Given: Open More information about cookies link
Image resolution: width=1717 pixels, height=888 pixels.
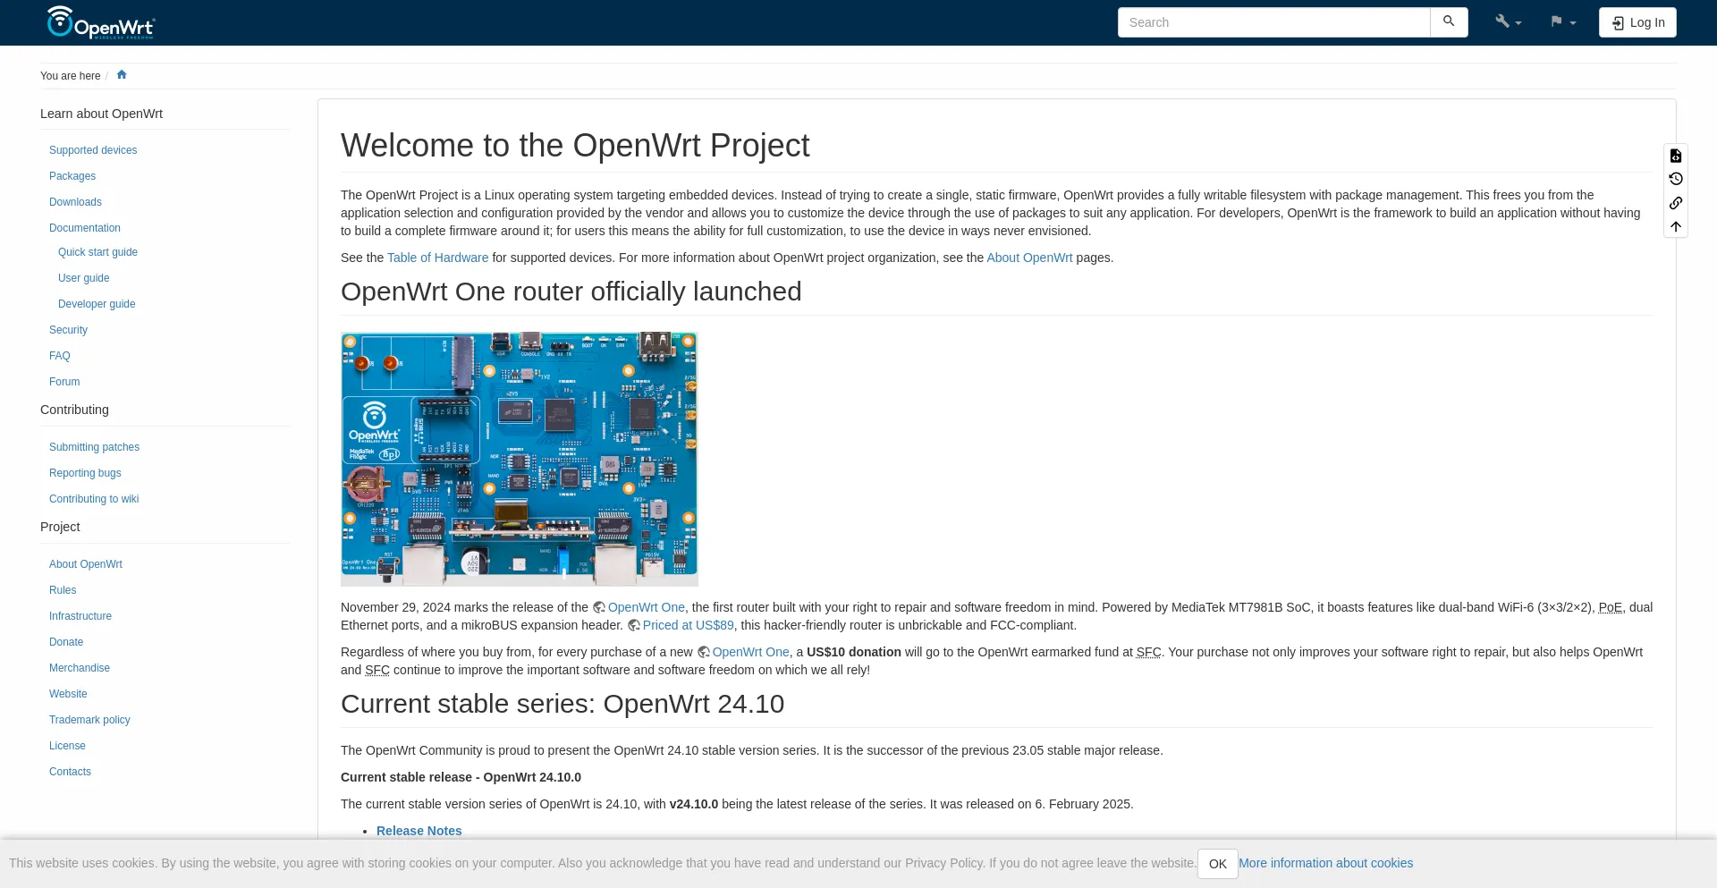Looking at the screenshot, I should coord(1325,863).
